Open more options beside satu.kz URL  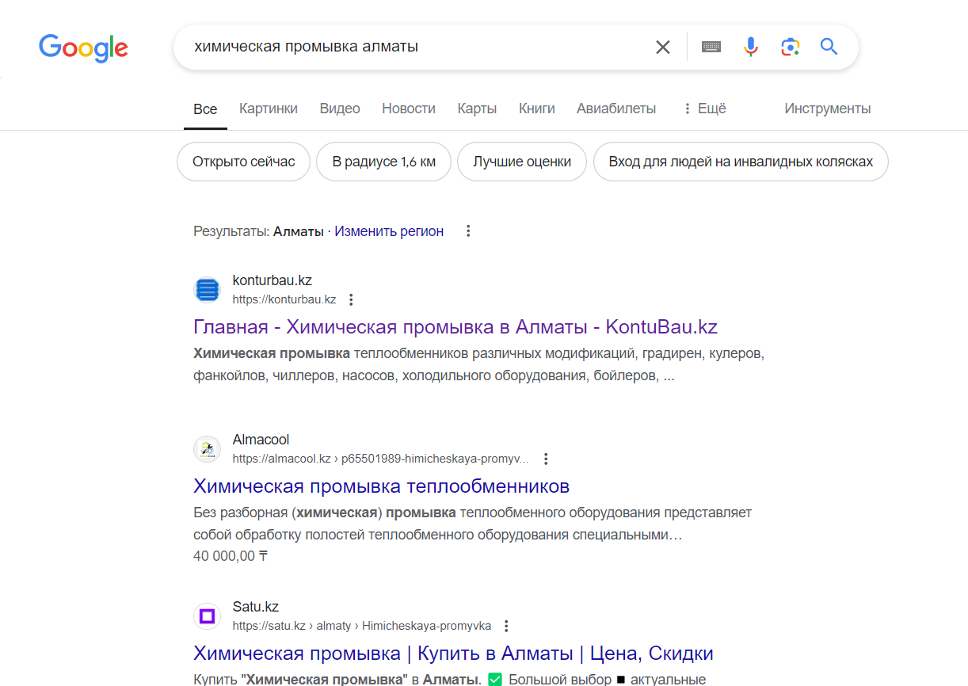(507, 627)
